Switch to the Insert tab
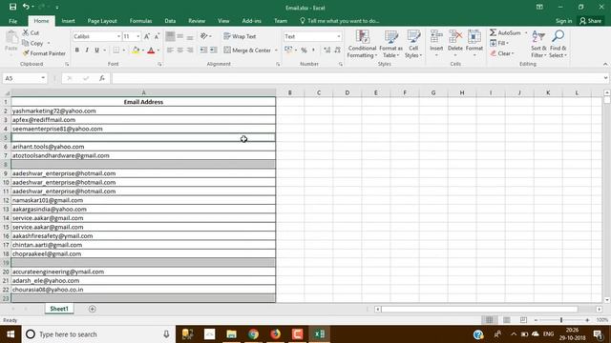611x343 pixels. click(68, 21)
